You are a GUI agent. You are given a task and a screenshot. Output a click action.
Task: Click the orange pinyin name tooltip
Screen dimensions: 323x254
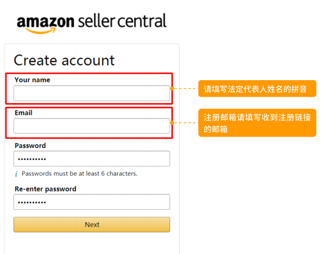(x=257, y=89)
